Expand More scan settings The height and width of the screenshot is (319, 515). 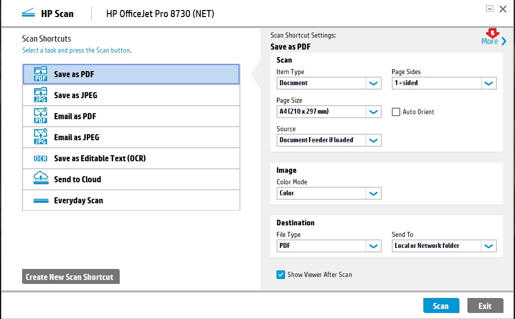click(493, 42)
